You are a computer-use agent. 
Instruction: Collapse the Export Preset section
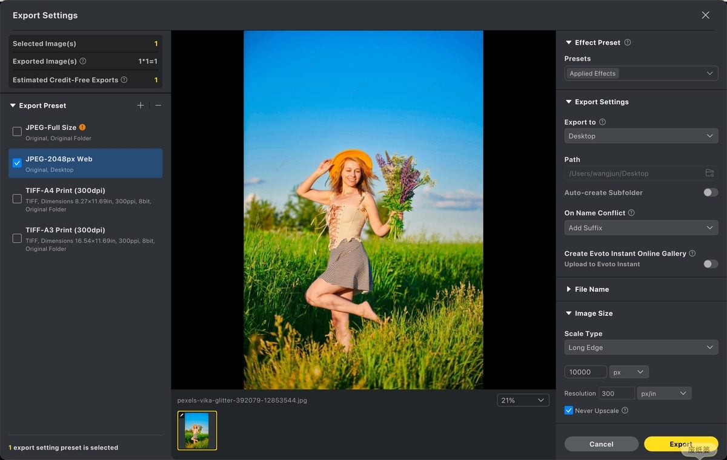13,105
